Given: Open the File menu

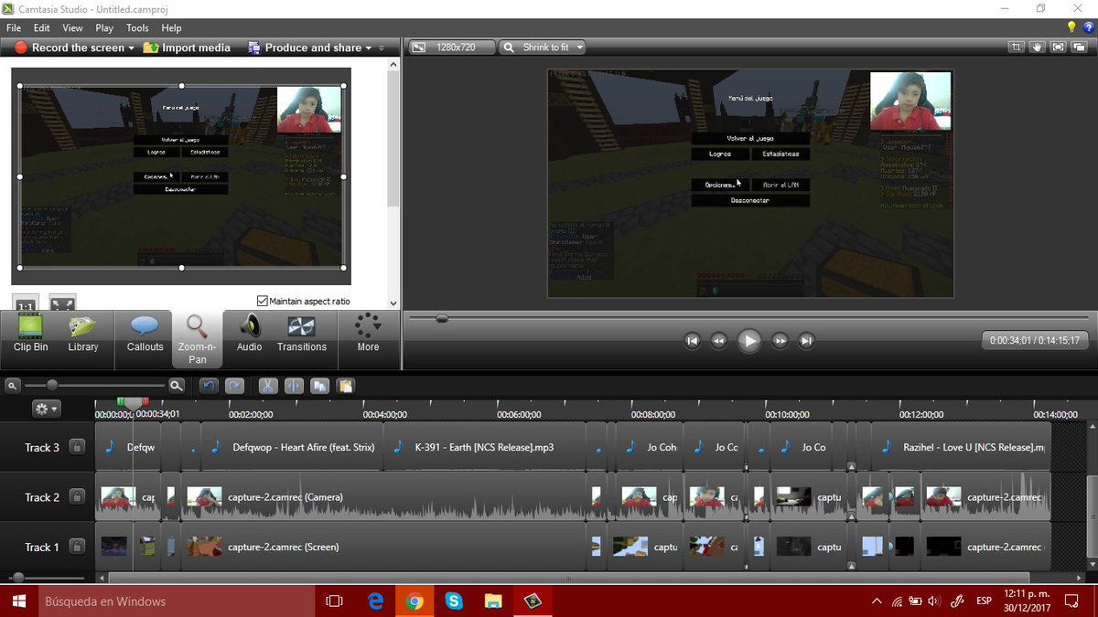Looking at the screenshot, I should [14, 28].
